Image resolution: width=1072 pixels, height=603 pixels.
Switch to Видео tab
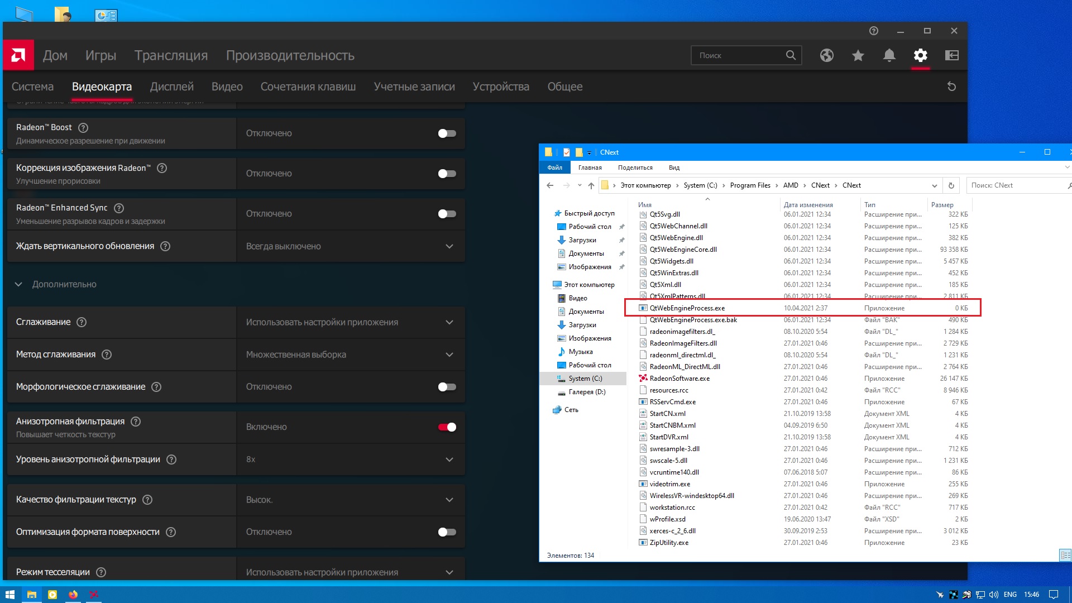(x=227, y=87)
